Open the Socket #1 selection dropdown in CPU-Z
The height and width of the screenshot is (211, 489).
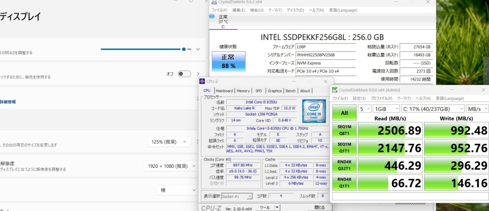(x=237, y=196)
